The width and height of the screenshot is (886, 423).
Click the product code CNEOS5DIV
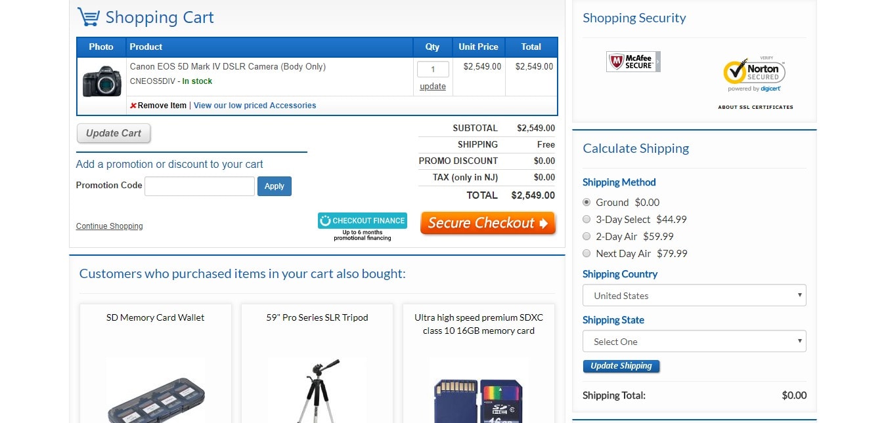pyautogui.click(x=152, y=81)
